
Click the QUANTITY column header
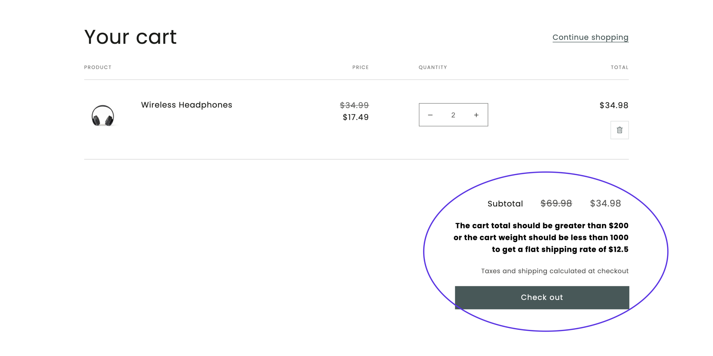(433, 67)
